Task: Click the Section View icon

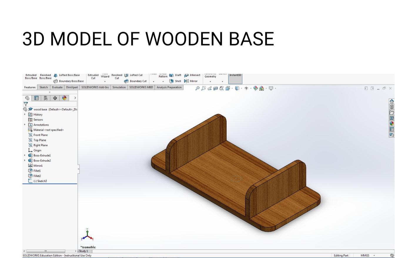Action: tap(215, 88)
